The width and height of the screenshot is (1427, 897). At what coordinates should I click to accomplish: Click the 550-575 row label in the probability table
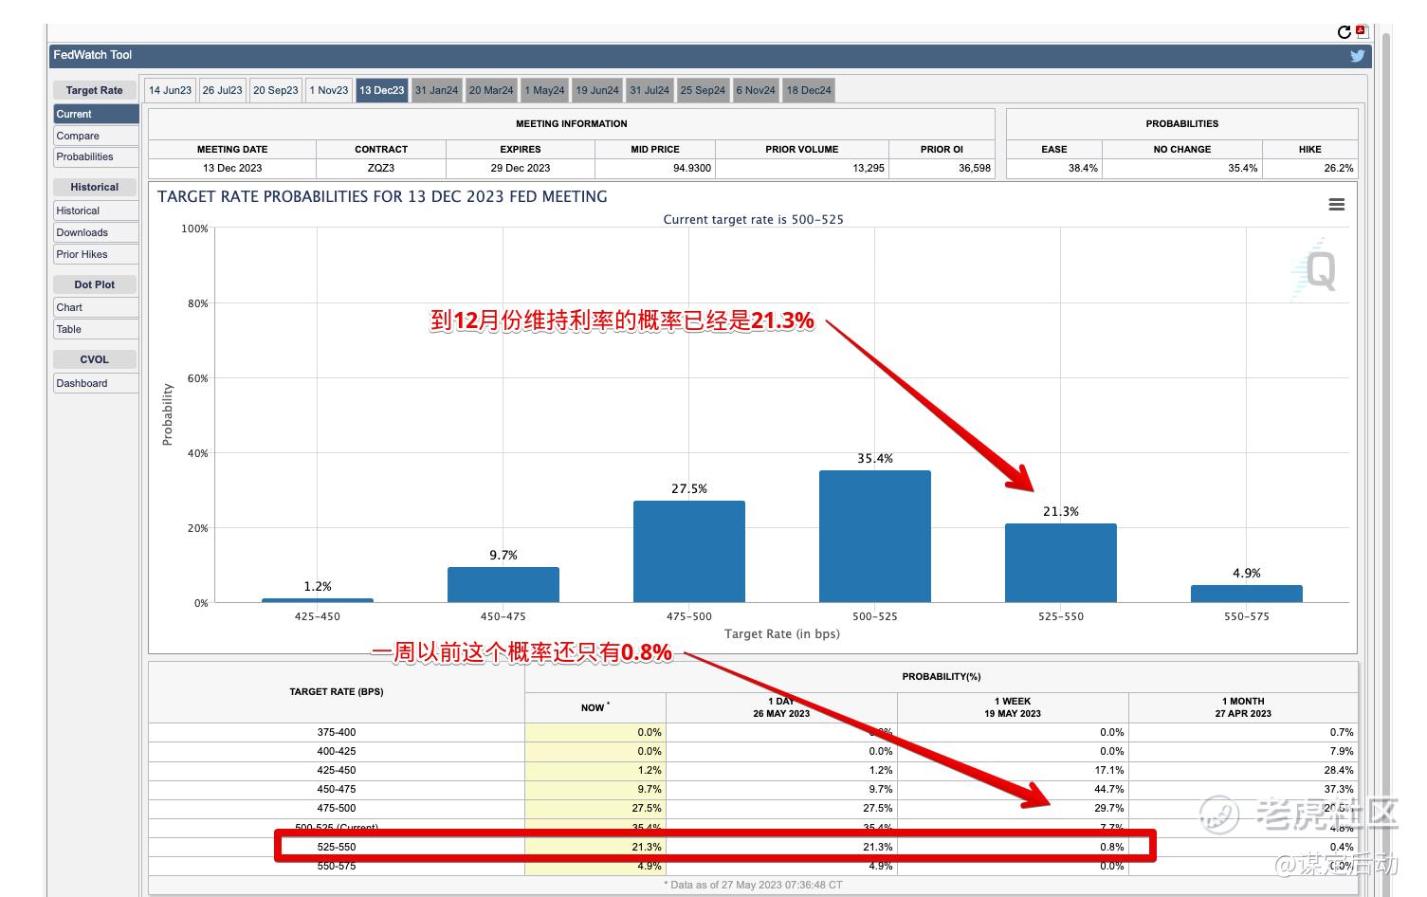coord(337,866)
